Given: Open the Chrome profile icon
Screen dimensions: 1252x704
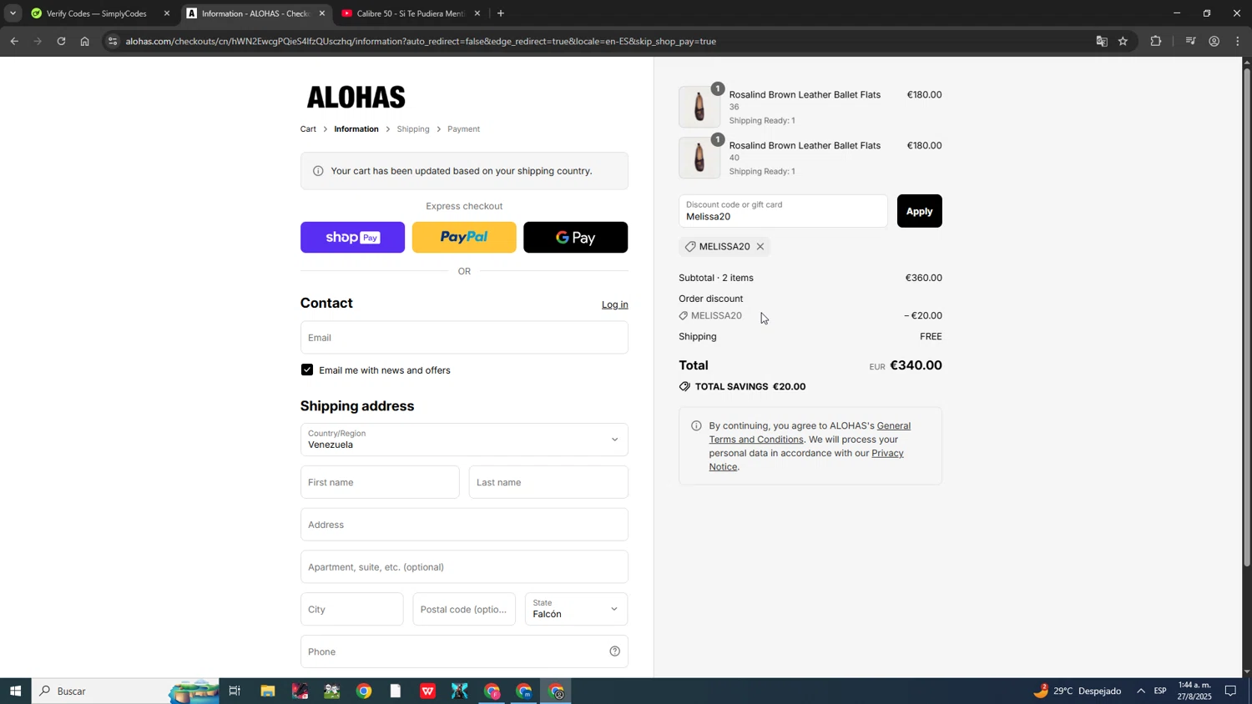Looking at the screenshot, I should pos(1214,41).
